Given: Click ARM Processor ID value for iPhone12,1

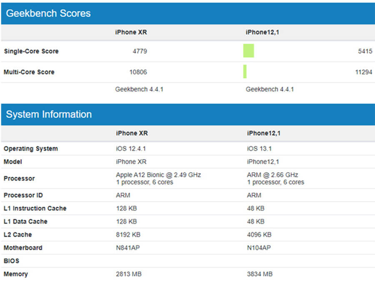Looking at the screenshot, I should (x=254, y=195).
